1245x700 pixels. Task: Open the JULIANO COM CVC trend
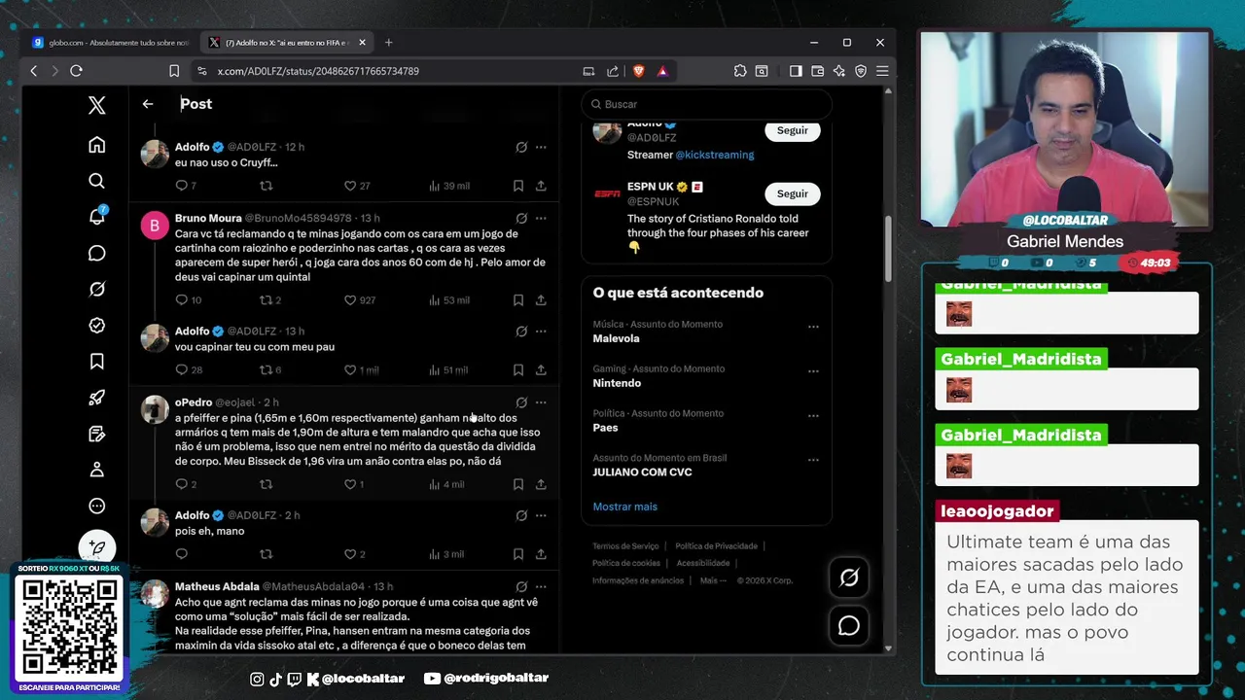pyautogui.click(x=642, y=472)
